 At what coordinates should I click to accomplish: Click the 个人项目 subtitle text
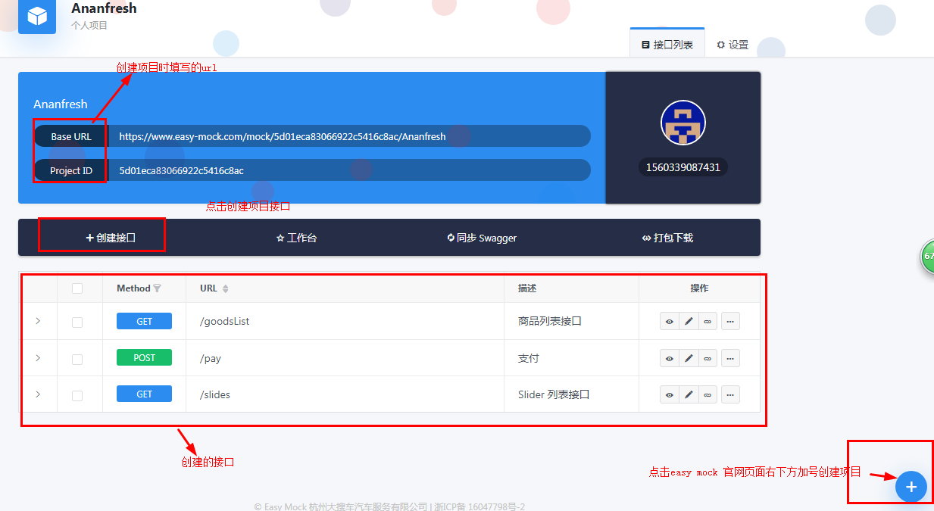pos(89,25)
